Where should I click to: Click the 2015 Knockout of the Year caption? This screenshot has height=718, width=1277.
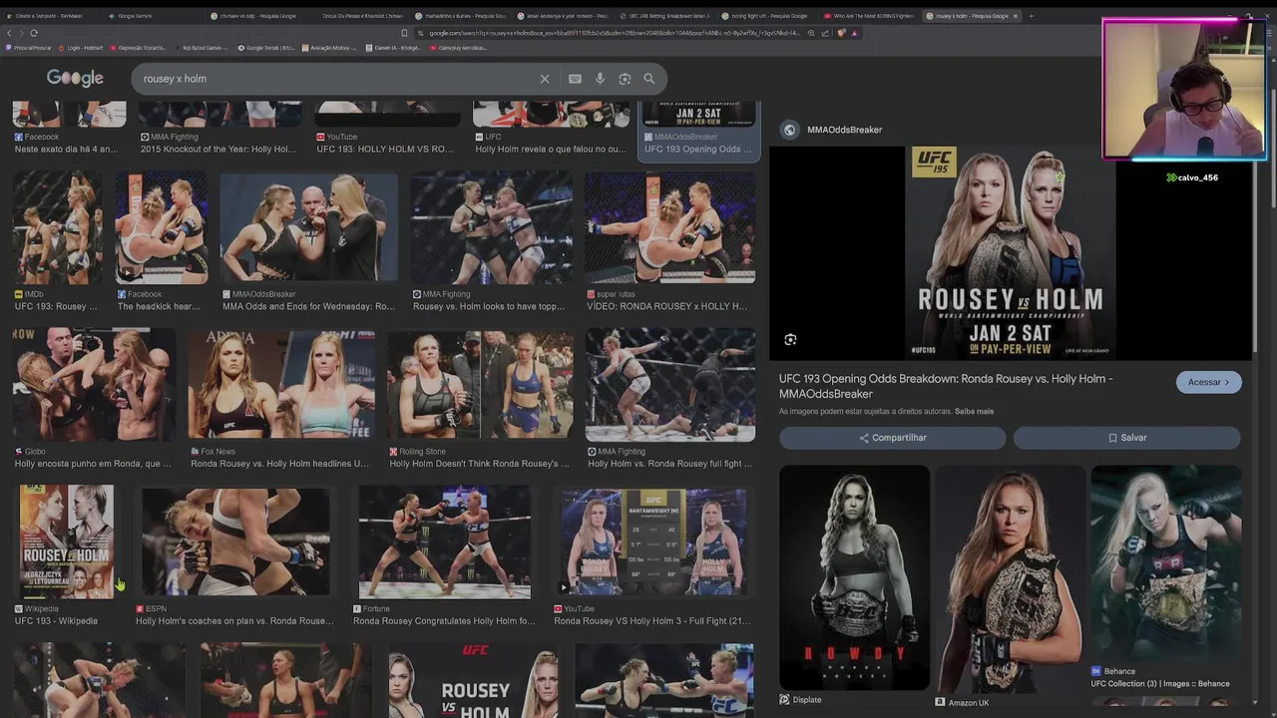click(218, 150)
